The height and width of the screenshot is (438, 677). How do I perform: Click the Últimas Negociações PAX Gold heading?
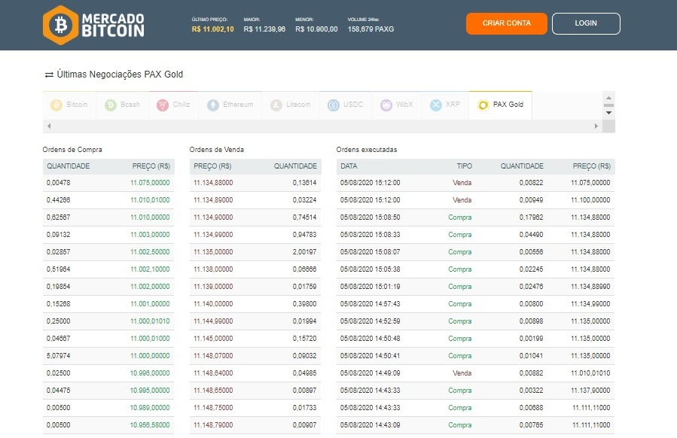click(120, 75)
